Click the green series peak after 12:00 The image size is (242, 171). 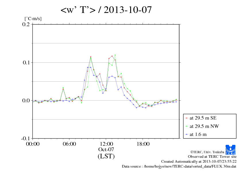(115, 55)
